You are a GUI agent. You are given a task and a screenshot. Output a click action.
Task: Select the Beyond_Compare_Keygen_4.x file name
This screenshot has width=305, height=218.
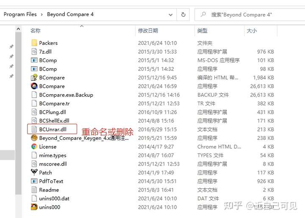click(84, 138)
